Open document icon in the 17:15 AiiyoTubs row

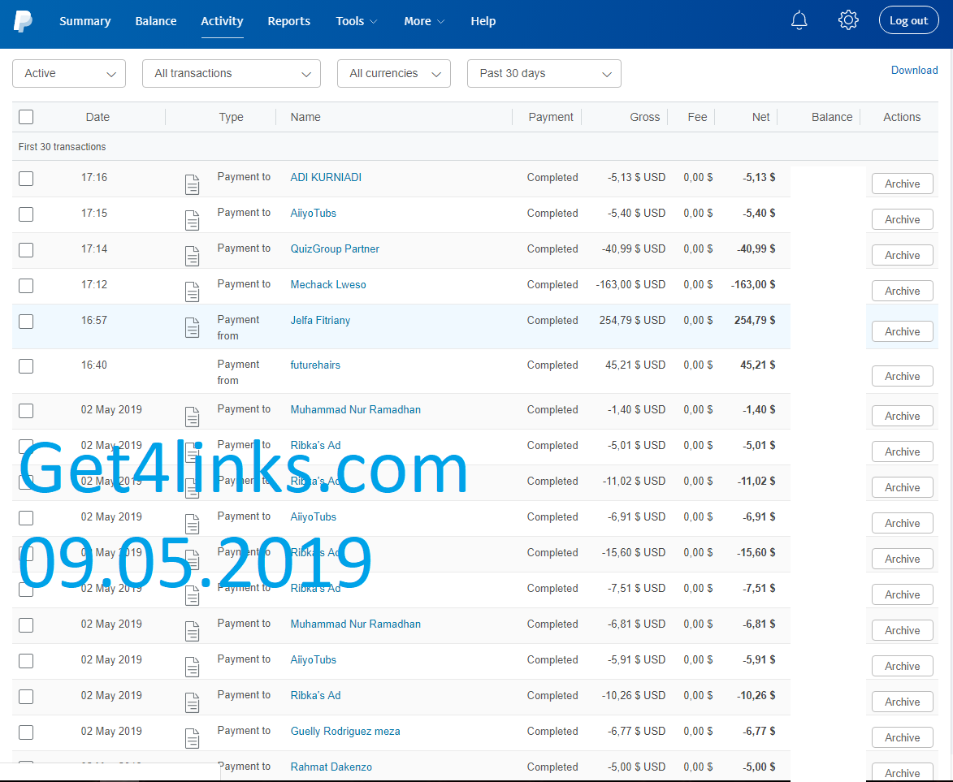click(192, 220)
